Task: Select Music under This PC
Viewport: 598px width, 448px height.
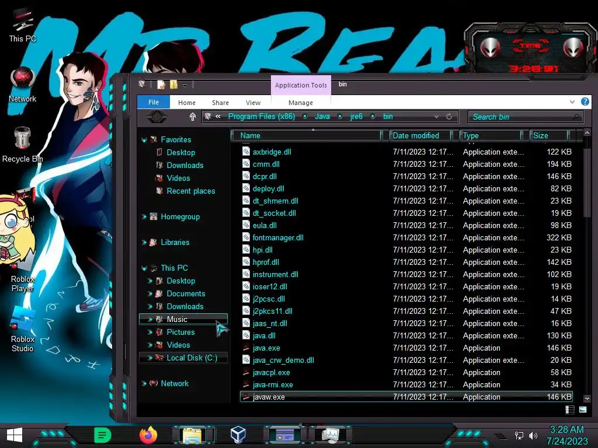Action: [183, 319]
